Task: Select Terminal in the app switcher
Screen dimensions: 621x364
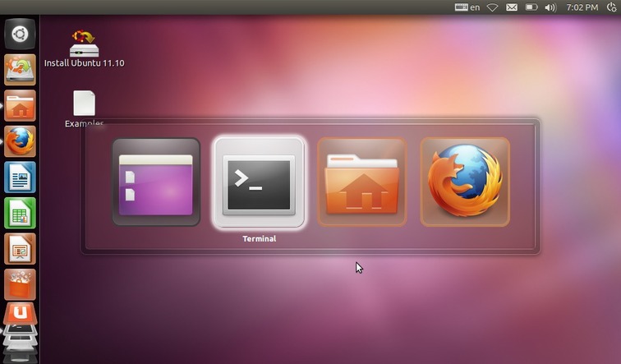Action: click(259, 182)
